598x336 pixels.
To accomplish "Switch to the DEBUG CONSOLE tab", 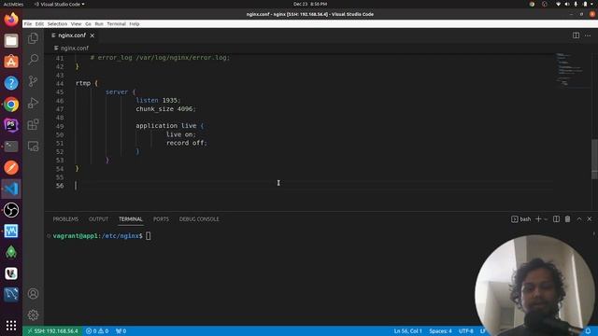I will coord(199,219).
